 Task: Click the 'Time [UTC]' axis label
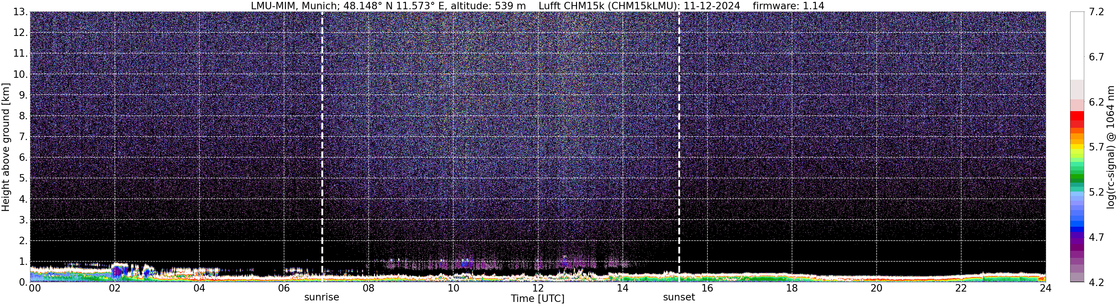[538, 299]
